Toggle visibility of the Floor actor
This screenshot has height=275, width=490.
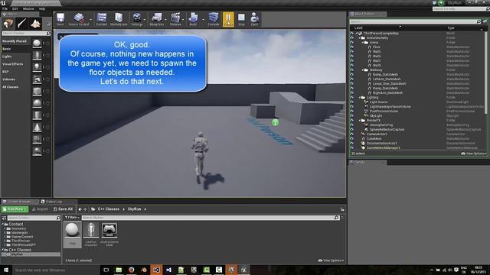click(352, 47)
